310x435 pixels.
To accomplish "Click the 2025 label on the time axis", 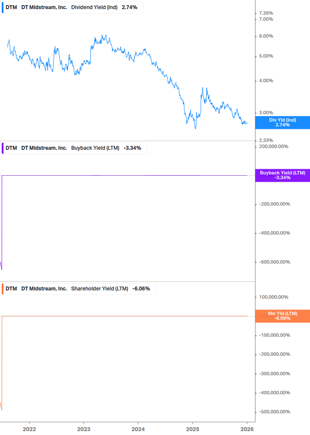I will [192, 429].
